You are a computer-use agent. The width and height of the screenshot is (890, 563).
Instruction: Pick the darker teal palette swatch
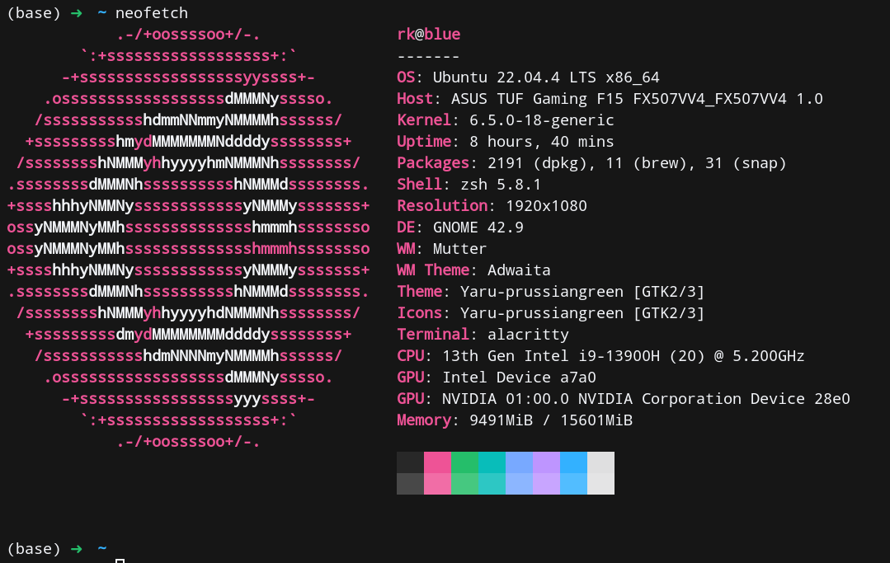coord(492,462)
